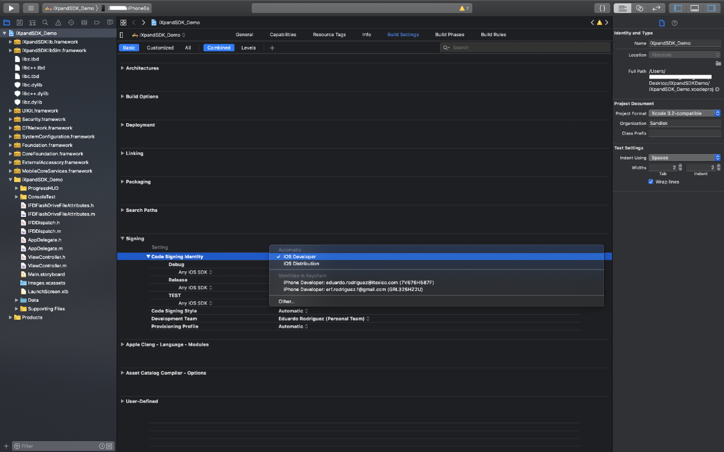Go back in editor history
The width and height of the screenshot is (724, 452).
point(133,23)
